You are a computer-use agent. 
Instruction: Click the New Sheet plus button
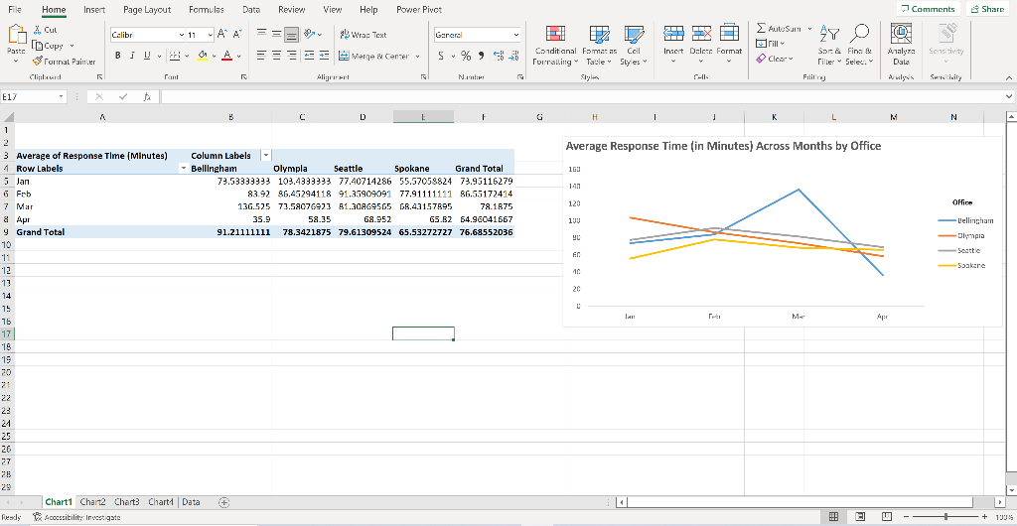point(224,502)
